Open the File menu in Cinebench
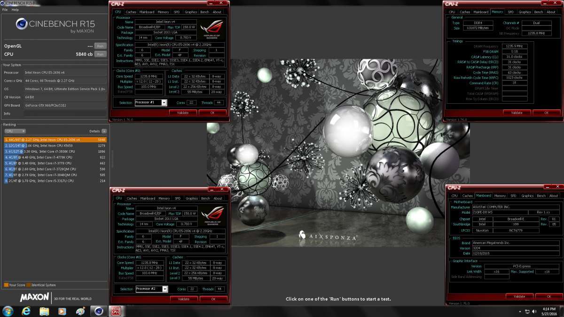This screenshot has height=317, width=564. [x=5, y=9]
